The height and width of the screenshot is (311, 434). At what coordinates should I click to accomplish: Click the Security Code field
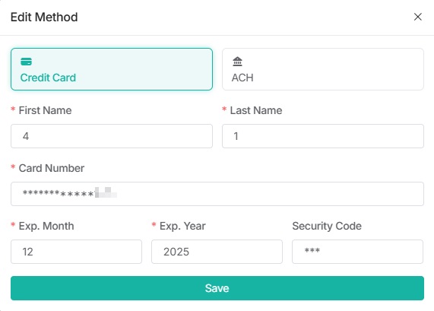tap(357, 252)
